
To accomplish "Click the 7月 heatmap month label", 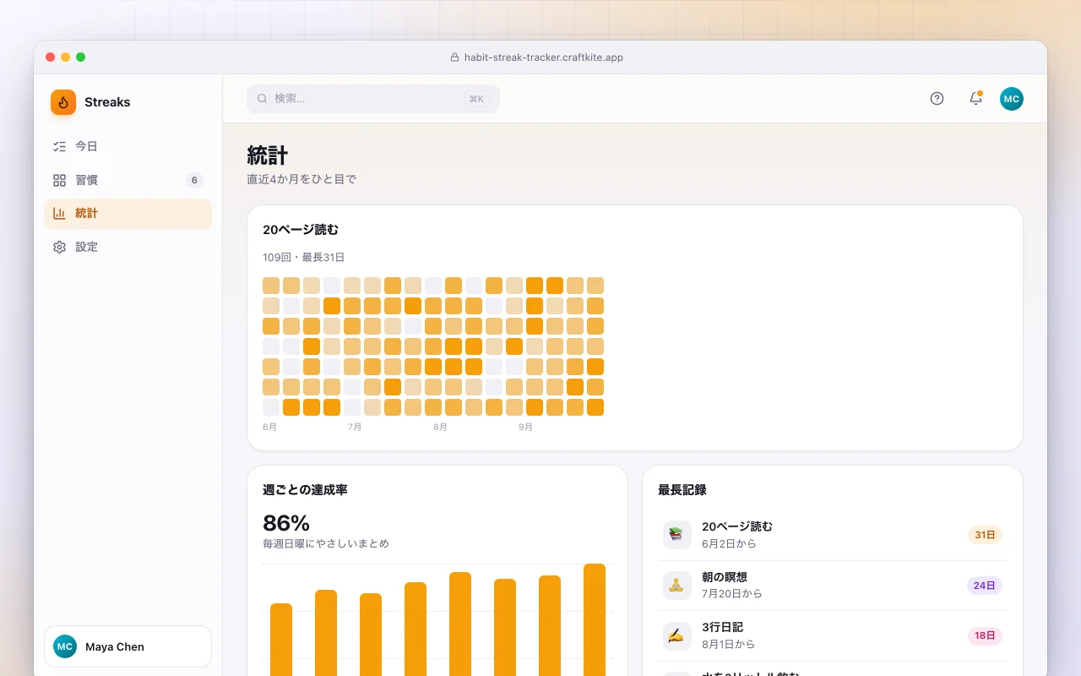I will pyautogui.click(x=355, y=428).
